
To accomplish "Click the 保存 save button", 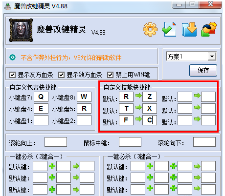I will [x=203, y=70].
